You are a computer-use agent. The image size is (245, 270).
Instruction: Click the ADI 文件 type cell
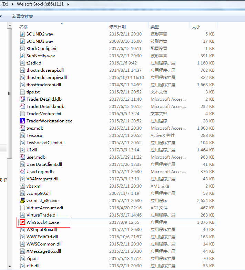pyautogui.click(x=159, y=208)
